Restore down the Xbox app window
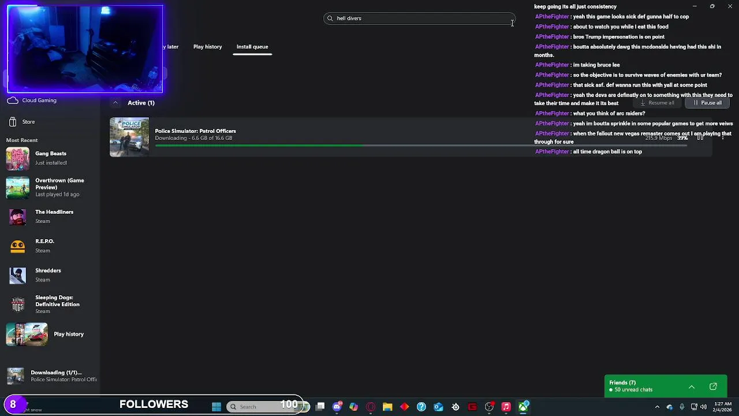Viewport: 739px width, 416px height. point(712,6)
